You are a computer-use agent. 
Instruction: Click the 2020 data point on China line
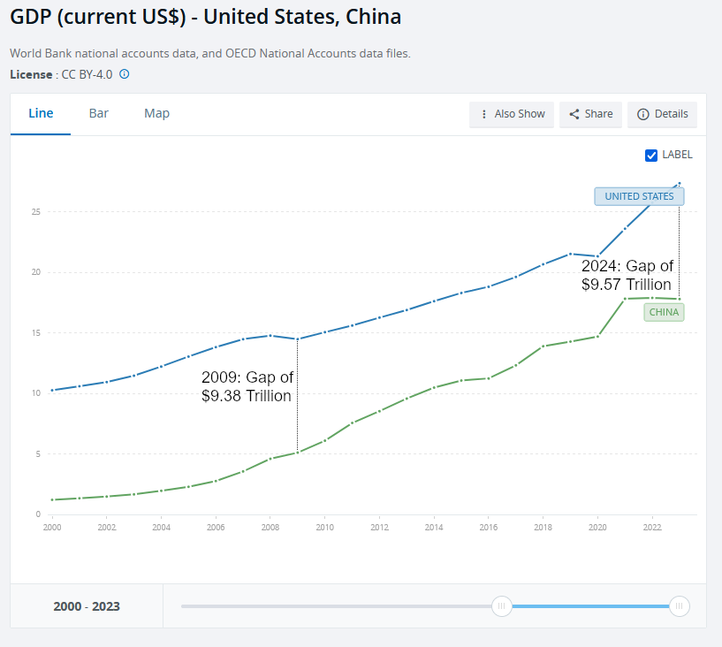(x=597, y=337)
